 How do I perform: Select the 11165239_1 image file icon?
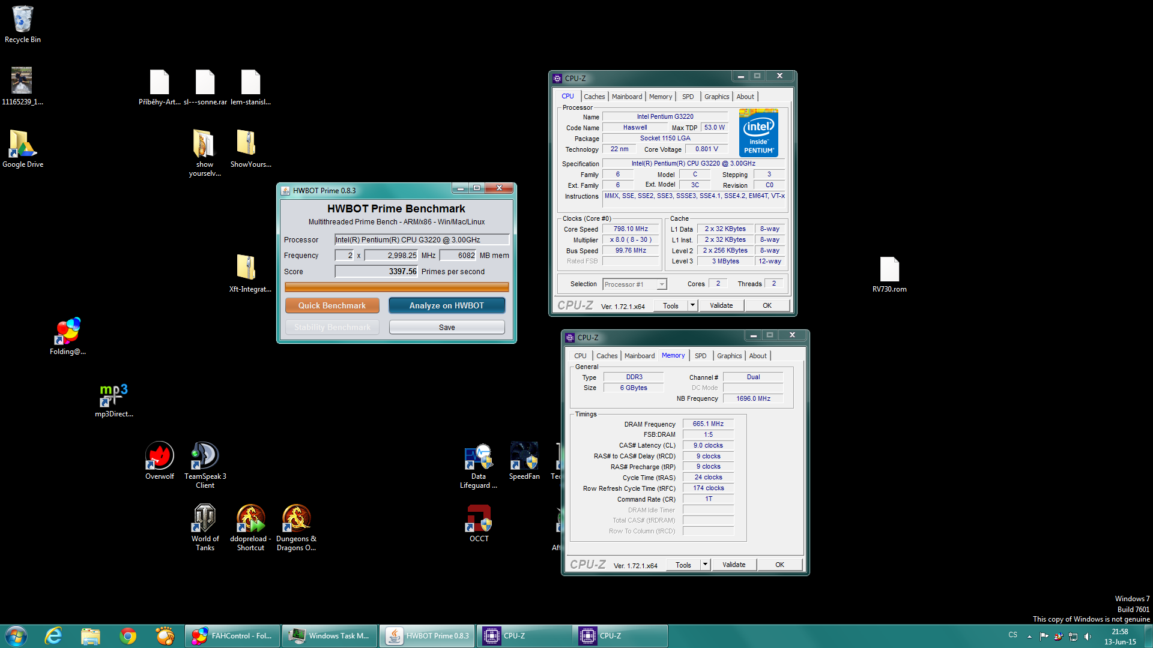click(22, 86)
